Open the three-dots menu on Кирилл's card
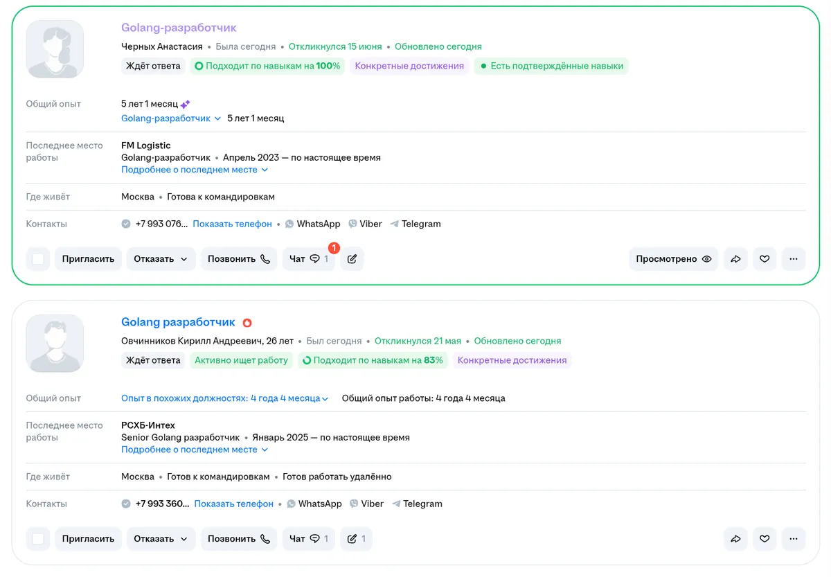This screenshot has width=831, height=577. pyautogui.click(x=794, y=539)
